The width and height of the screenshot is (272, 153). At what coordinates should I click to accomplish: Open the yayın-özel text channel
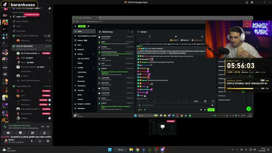[x=21, y=17]
